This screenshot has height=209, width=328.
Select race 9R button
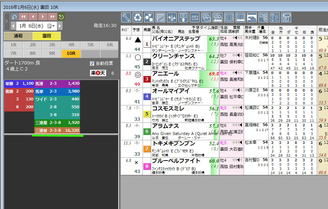tap(52, 53)
